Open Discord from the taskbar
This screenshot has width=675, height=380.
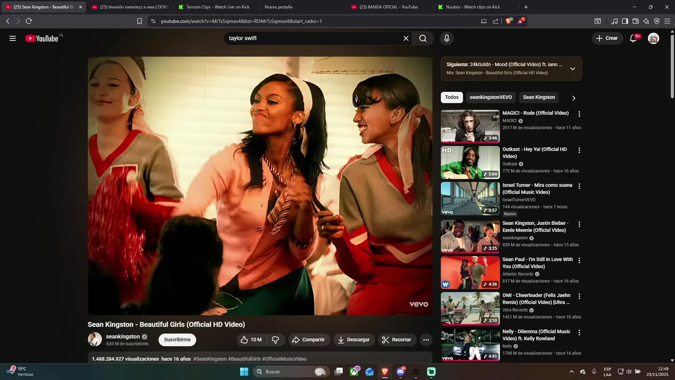(x=401, y=372)
